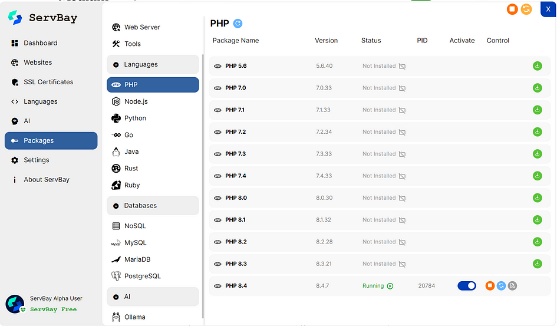Click the Status column header

371,41
